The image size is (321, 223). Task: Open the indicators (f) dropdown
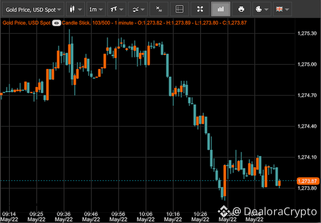(117, 9)
